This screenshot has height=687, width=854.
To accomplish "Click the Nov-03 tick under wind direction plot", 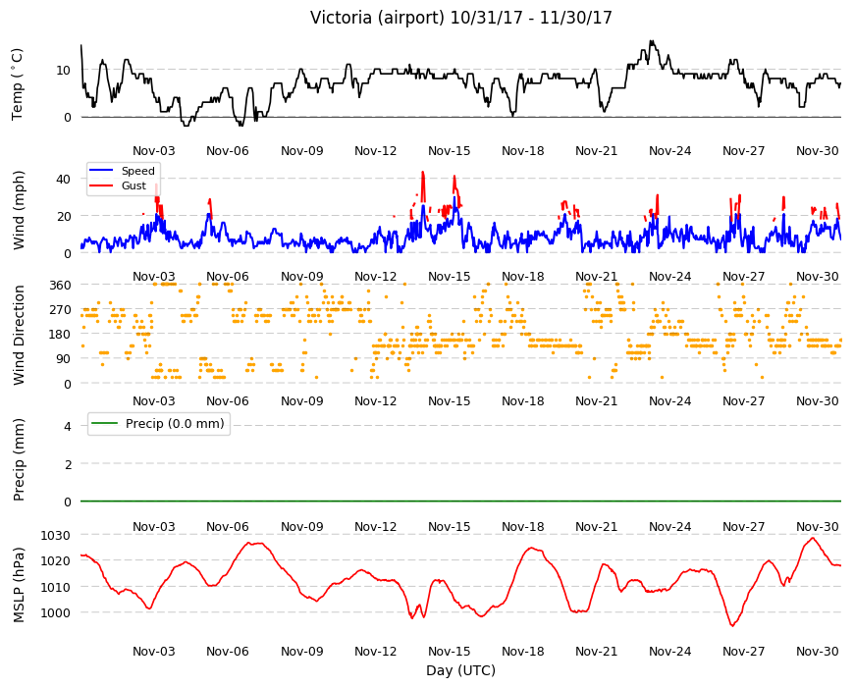I will [154, 401].
